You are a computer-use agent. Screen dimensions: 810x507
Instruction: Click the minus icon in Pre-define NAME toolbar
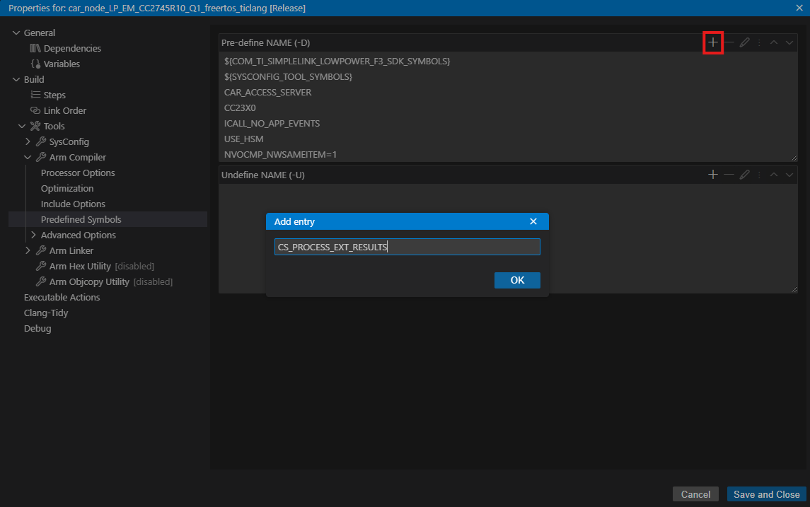(729, 42)
